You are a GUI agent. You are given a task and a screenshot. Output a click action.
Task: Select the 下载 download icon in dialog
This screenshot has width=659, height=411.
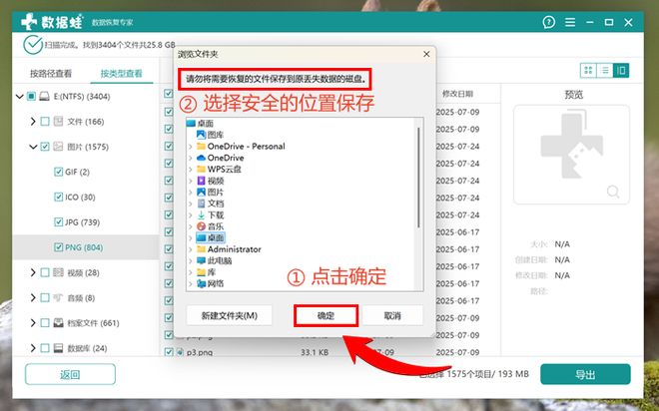click(201, 214)
